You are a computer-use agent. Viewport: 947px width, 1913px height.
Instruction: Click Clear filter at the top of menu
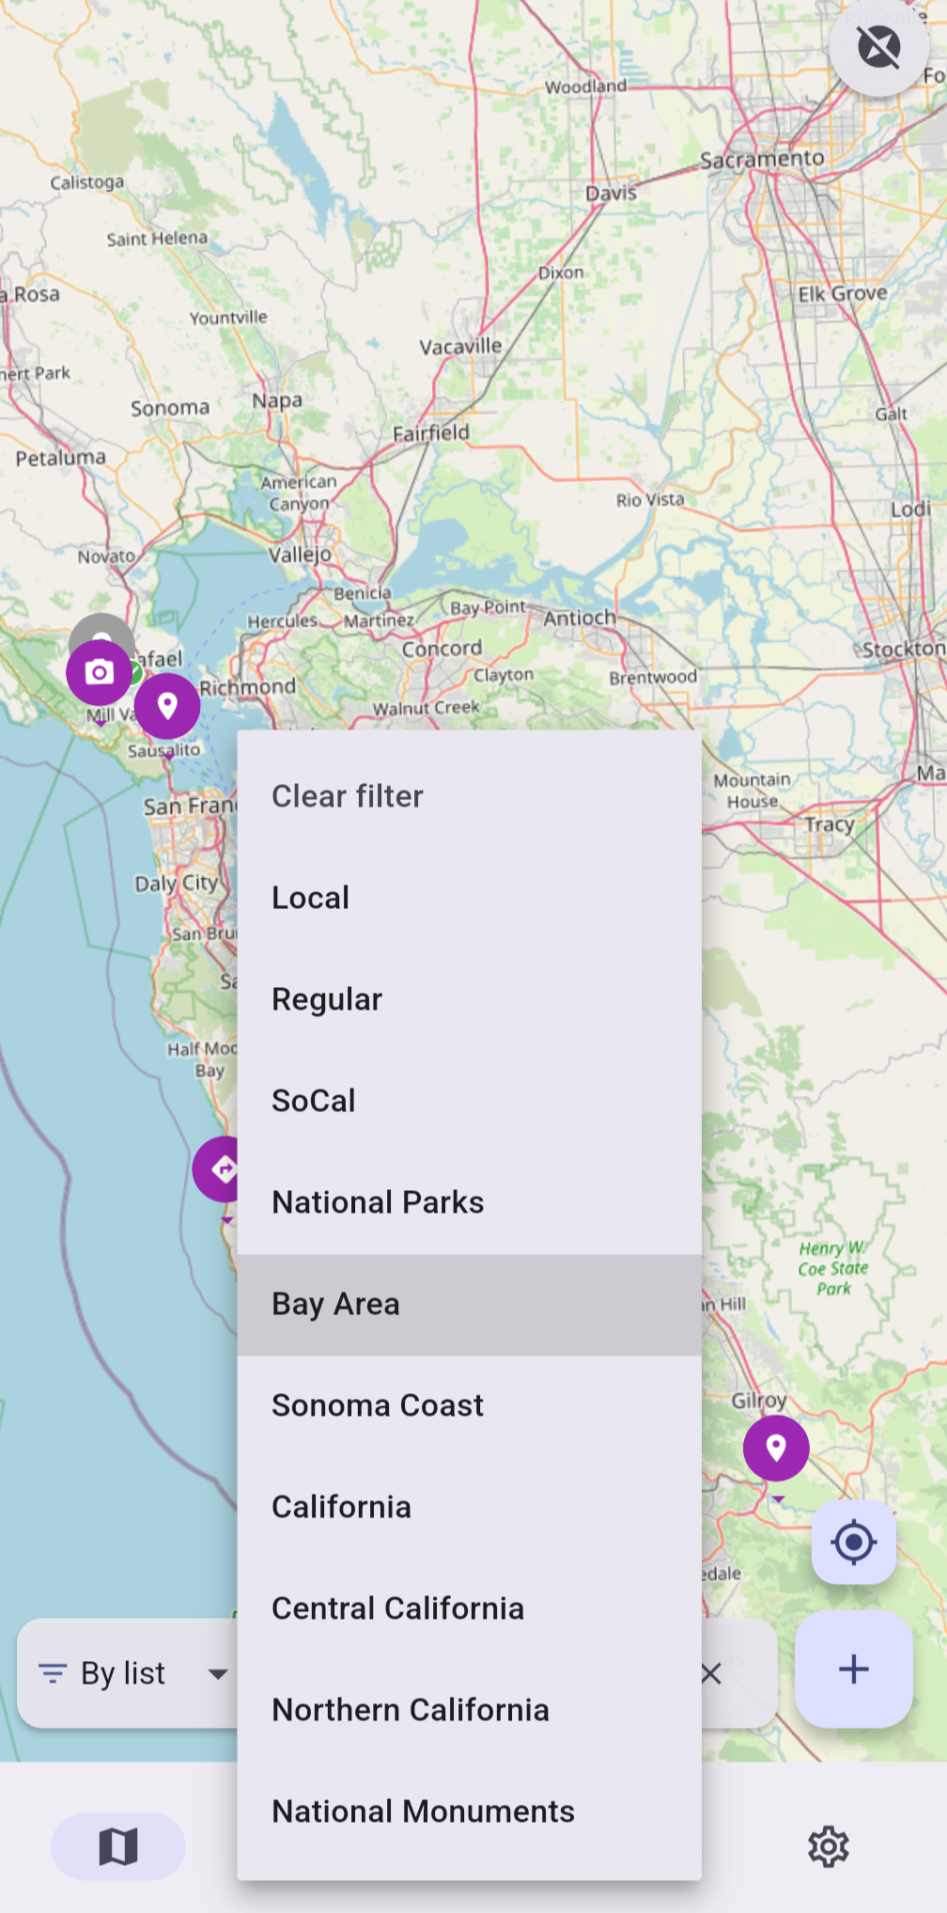347,795
